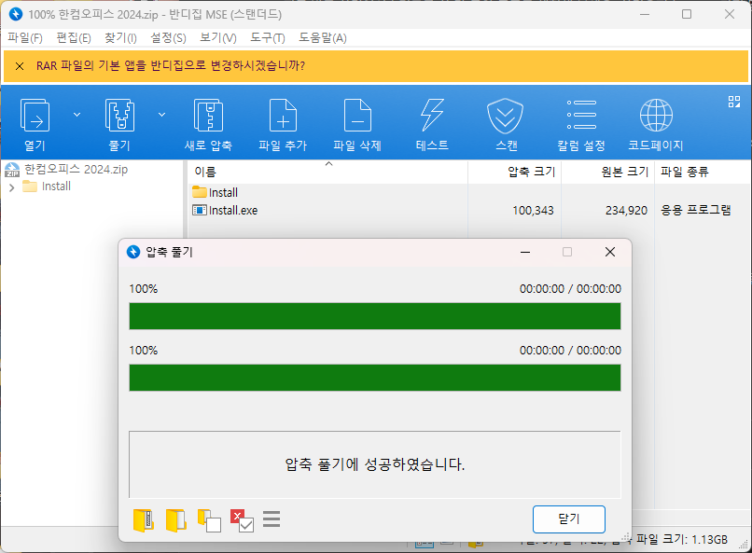752x553 pixels.
Task: Click the Bandizip logo in title bar
Action: 16,14
